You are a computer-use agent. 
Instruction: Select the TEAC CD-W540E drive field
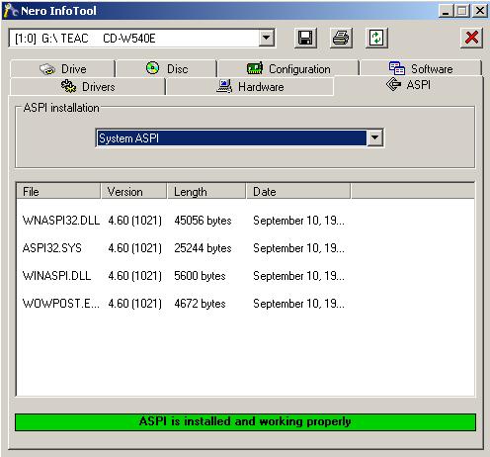[141, 39]
